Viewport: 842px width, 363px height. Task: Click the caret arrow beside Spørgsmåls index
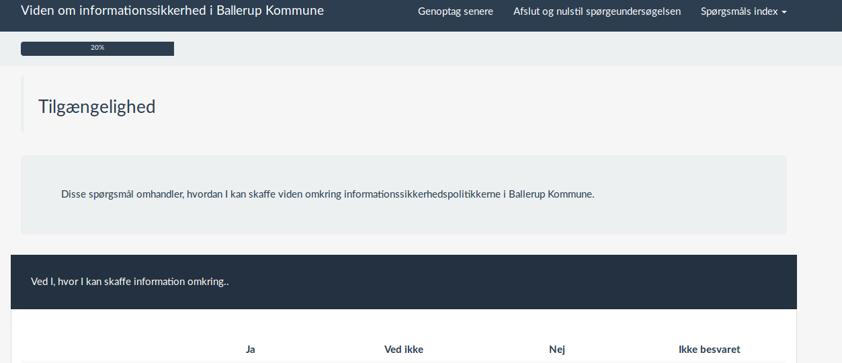[x=784, y=12]
